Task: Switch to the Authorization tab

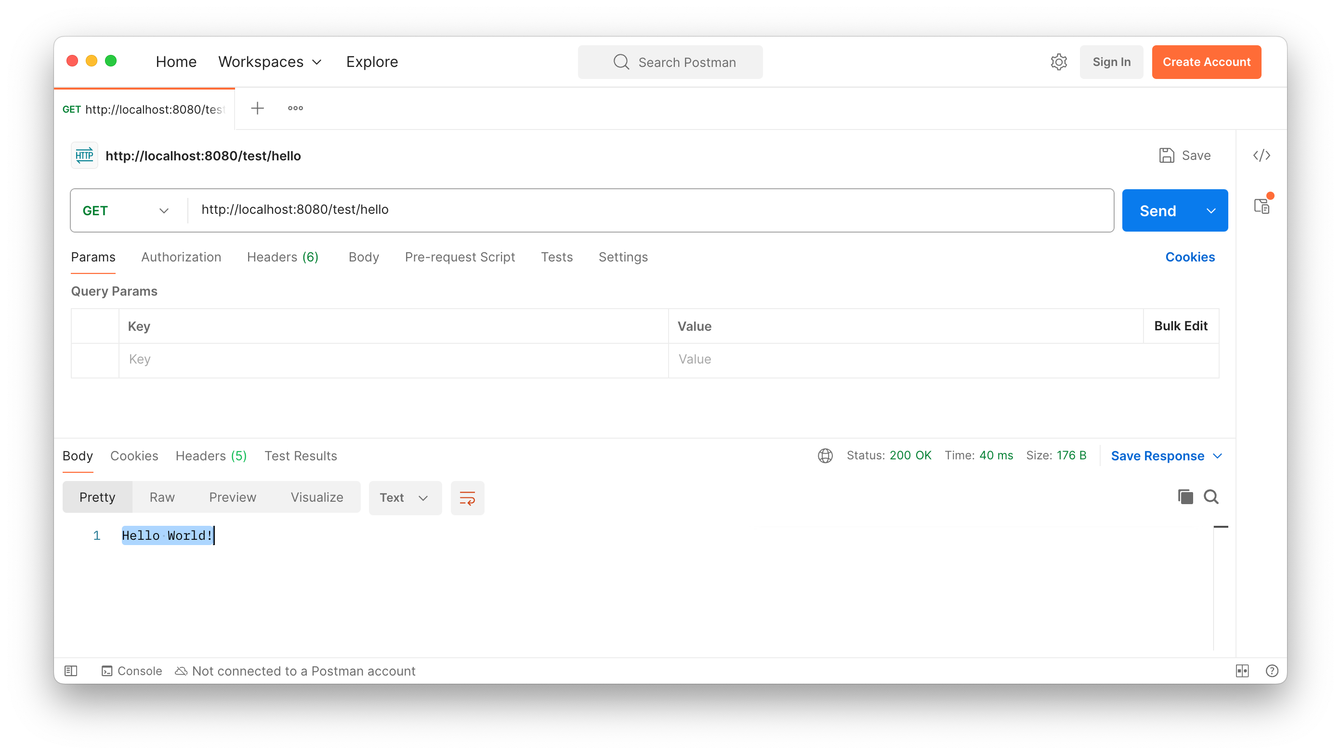Action: click(x=181, y=257)
